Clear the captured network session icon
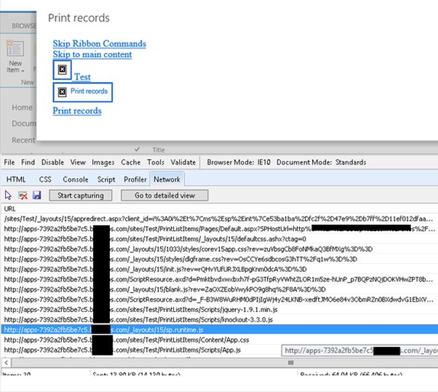 pos(23,195)
